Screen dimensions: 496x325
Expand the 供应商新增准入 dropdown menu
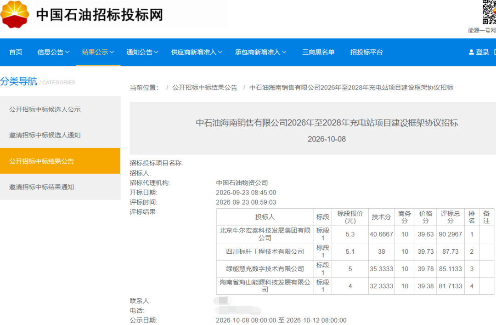tap(197, 52)
